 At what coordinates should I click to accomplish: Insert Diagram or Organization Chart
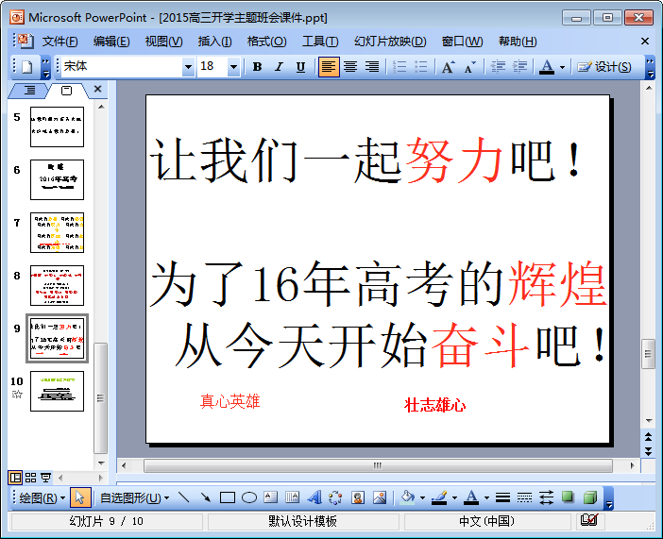(335, 497)
